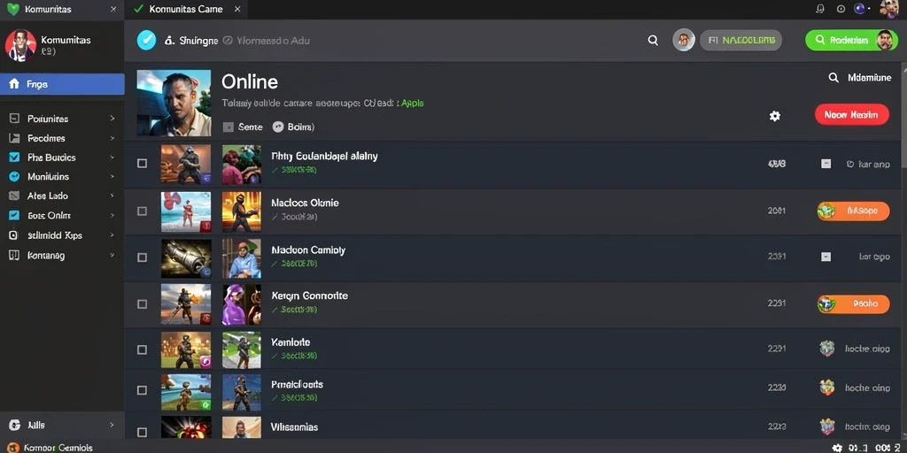The height and width of the screenshot is (453, 907).
Task: Click the bell notification icon in title bar
Action: point(819,9)
